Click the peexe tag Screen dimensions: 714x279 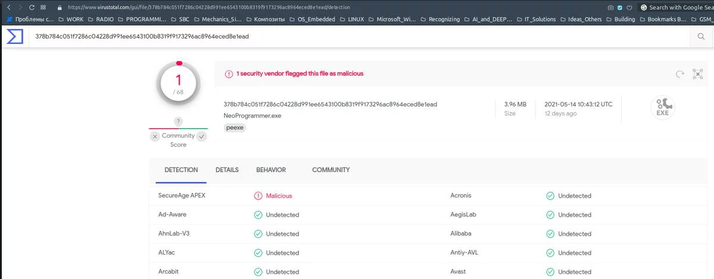(235, 128)
